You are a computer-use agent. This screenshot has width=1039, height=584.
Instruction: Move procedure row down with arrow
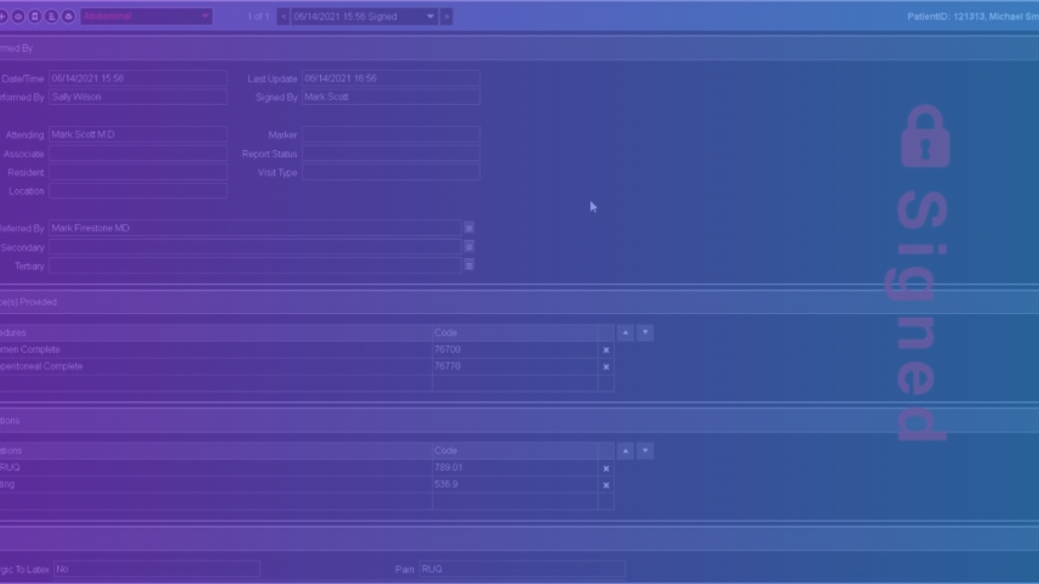pos(645,333)
